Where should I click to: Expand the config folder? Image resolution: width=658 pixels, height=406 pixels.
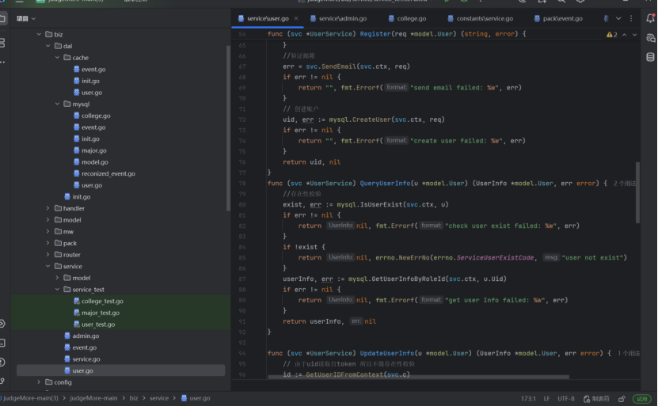pos(39,382)
